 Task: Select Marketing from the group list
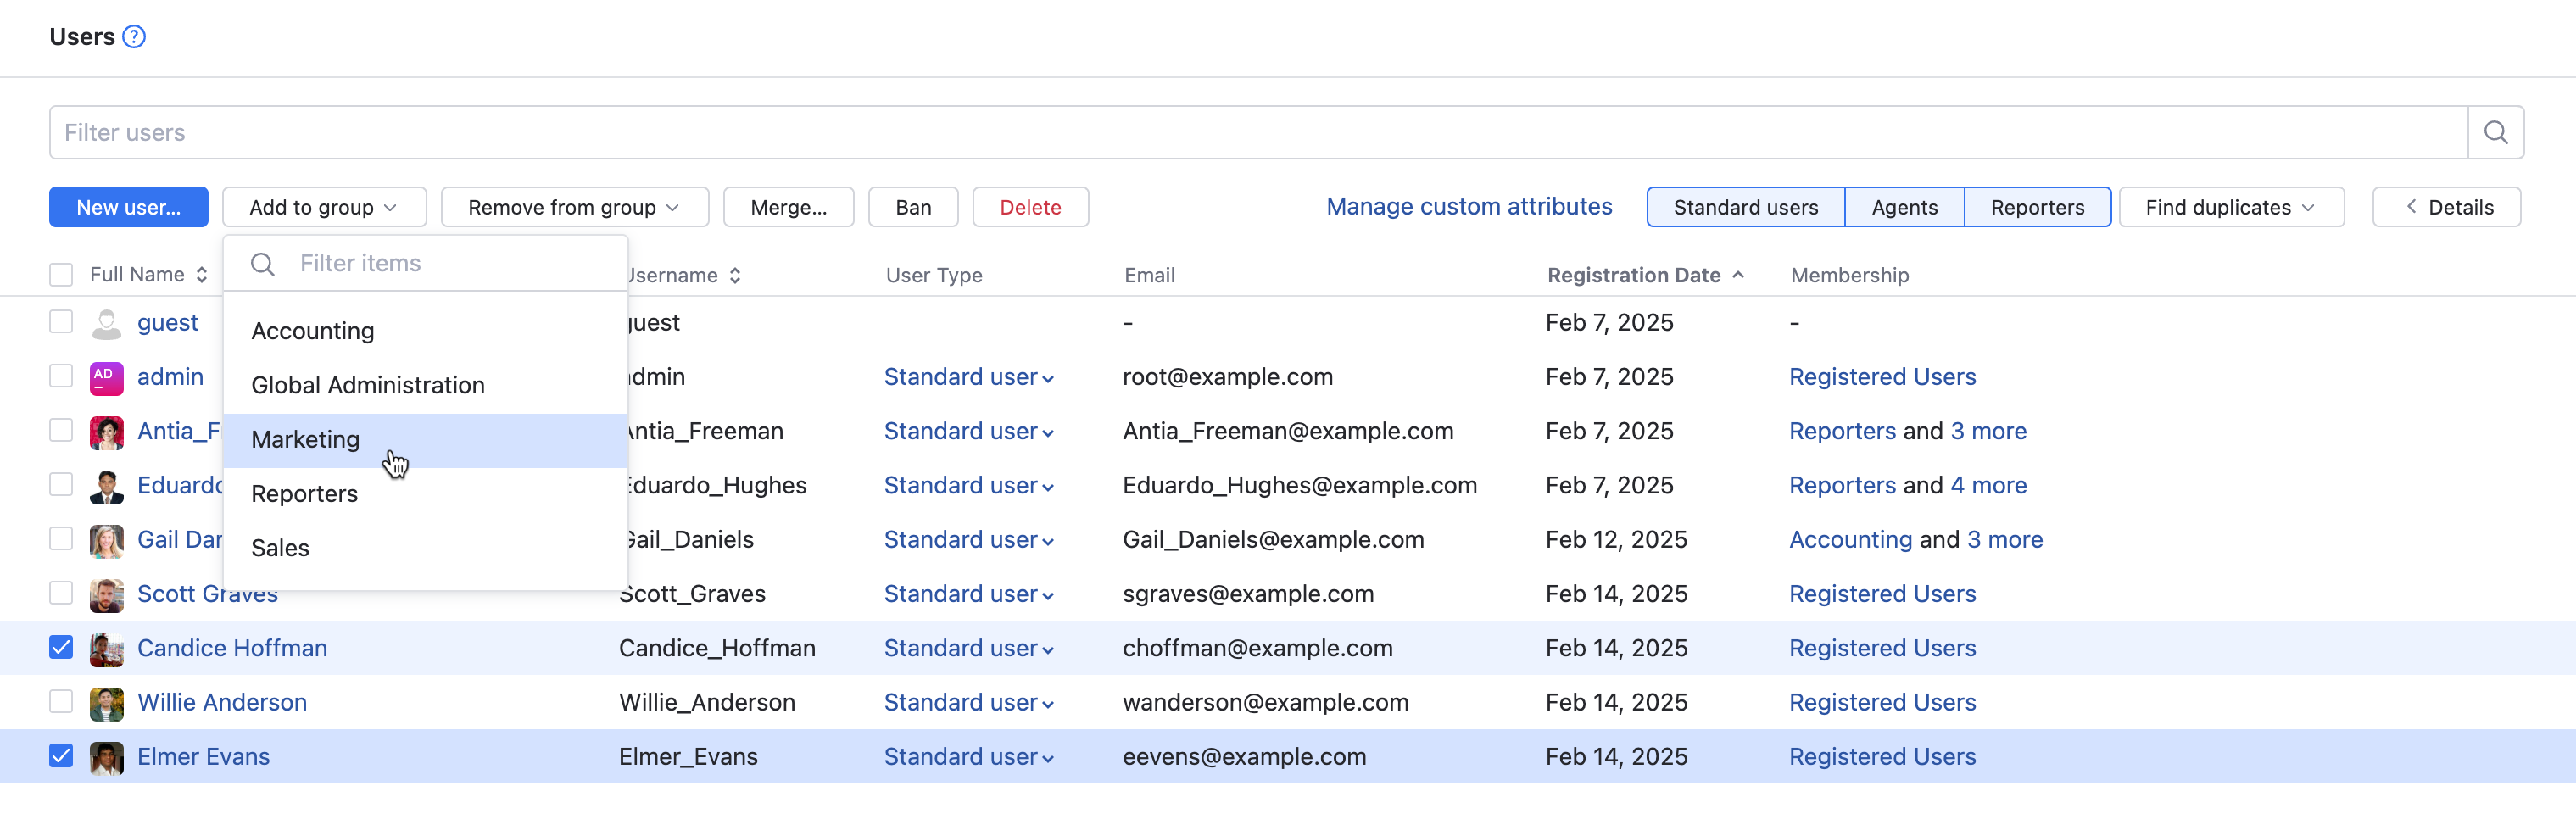tap(306, 440)
